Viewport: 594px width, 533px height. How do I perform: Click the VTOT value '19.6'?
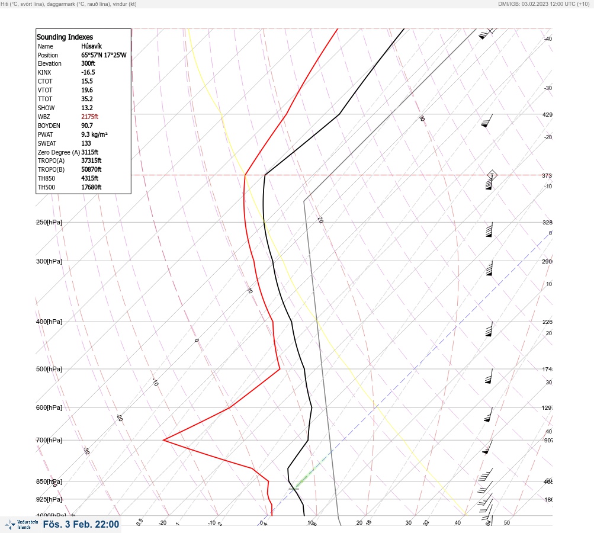[x=86, y=90]
